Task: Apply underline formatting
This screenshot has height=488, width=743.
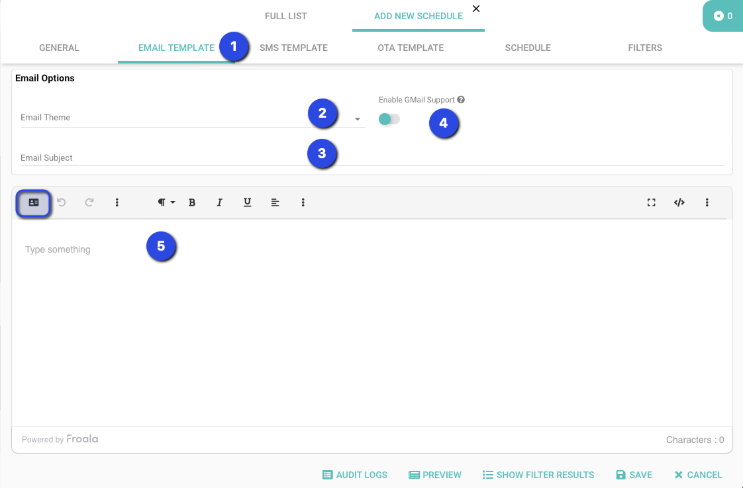Action: tap(247, 203)
